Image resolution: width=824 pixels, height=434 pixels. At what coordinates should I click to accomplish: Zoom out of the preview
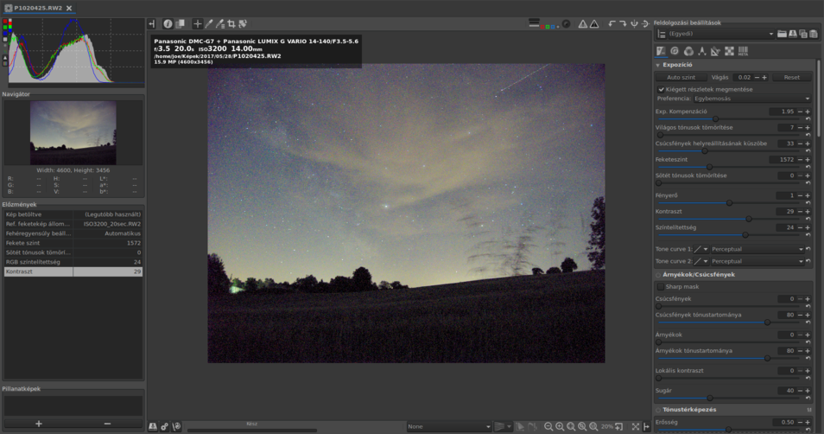(x=548, y=426)
